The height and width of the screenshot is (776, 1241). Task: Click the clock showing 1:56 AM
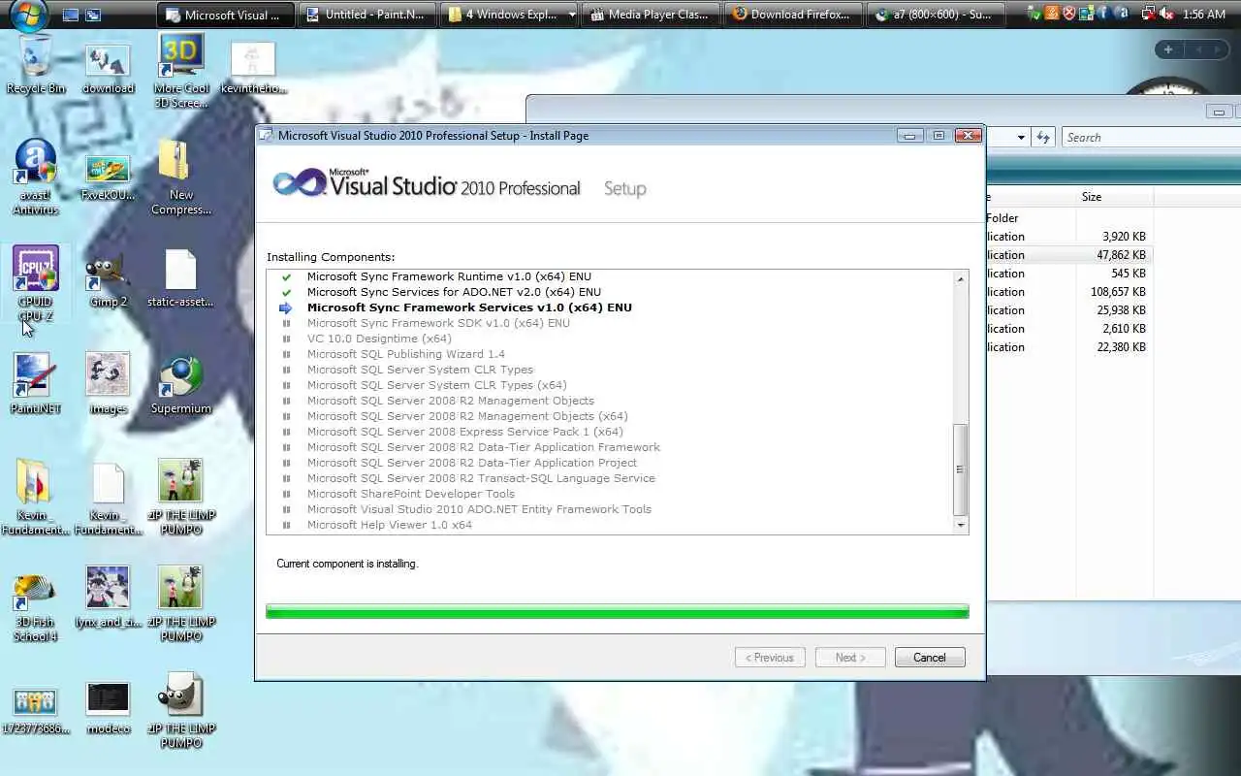pos(1205,15)
